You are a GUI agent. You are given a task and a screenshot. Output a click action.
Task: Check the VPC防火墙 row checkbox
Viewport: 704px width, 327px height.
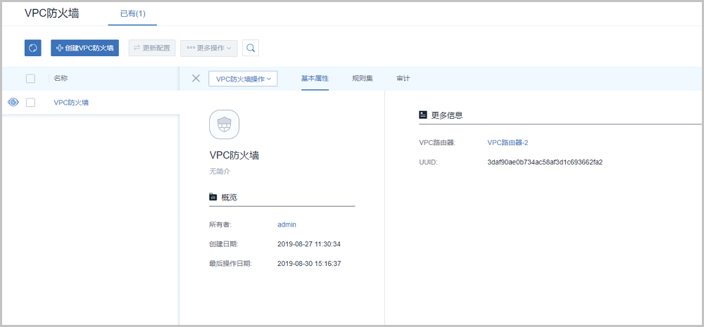30,103
